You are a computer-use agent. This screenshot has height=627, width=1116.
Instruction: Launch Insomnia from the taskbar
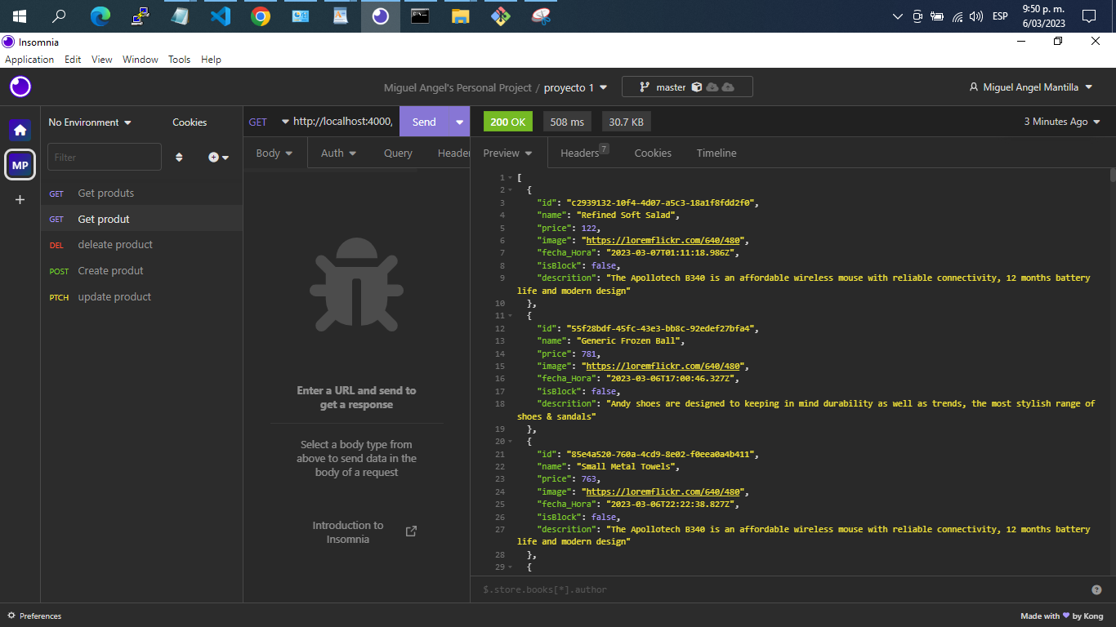pos(380,16)
